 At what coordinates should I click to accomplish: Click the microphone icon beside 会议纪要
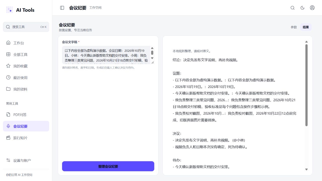point(8,126)
